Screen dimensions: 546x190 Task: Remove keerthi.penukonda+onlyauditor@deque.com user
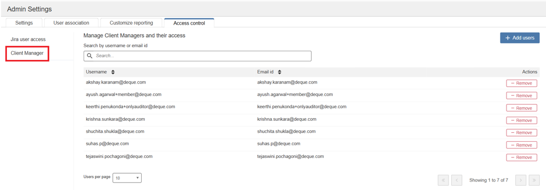coord(521,108)
